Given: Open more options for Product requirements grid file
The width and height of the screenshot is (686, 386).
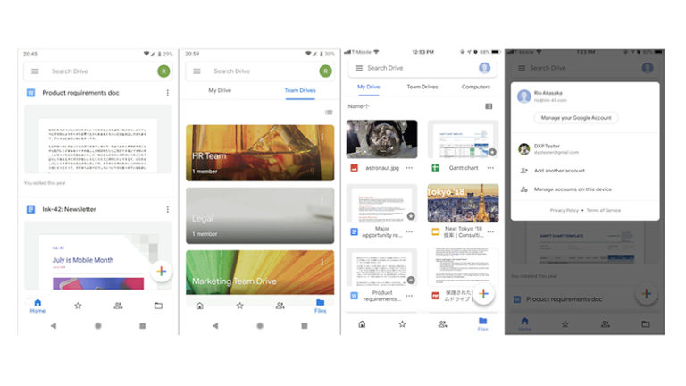Looking at the screenshot, I should [409, 296].
